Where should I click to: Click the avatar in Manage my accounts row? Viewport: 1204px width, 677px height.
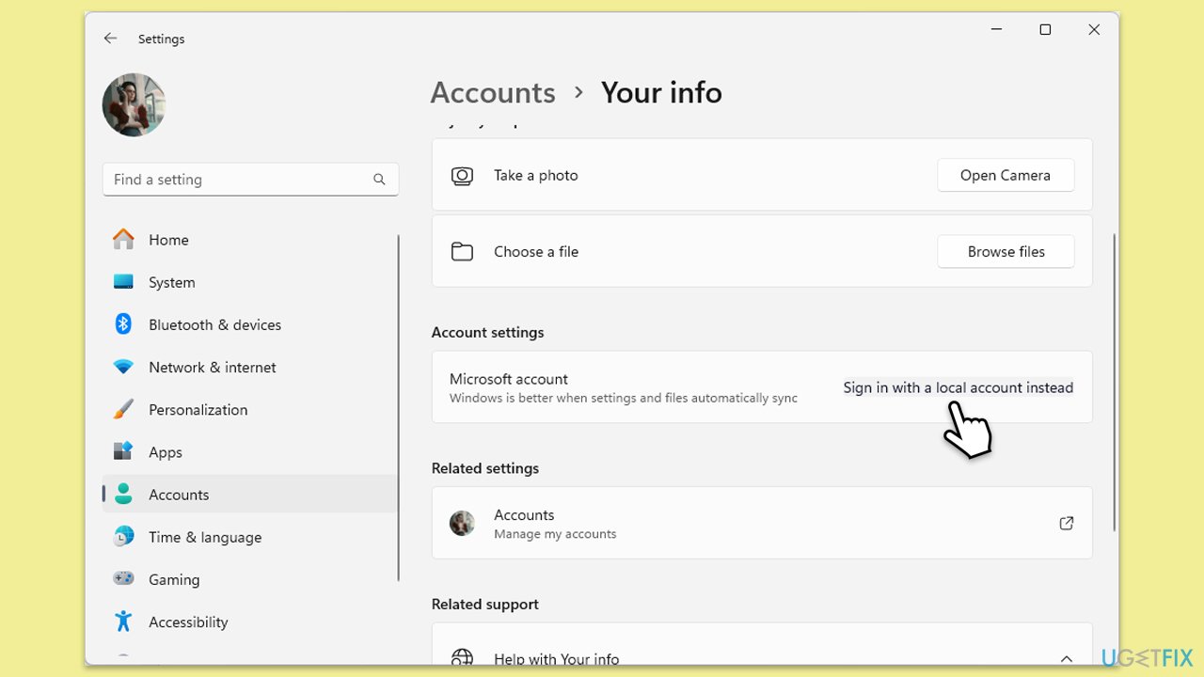[x=462, y=523]
